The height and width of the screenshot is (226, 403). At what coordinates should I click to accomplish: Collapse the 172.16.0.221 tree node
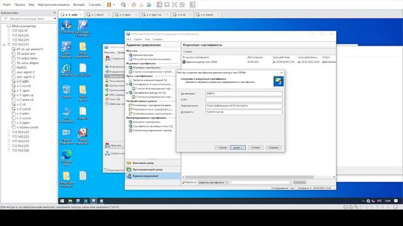[x=4, y=45]
